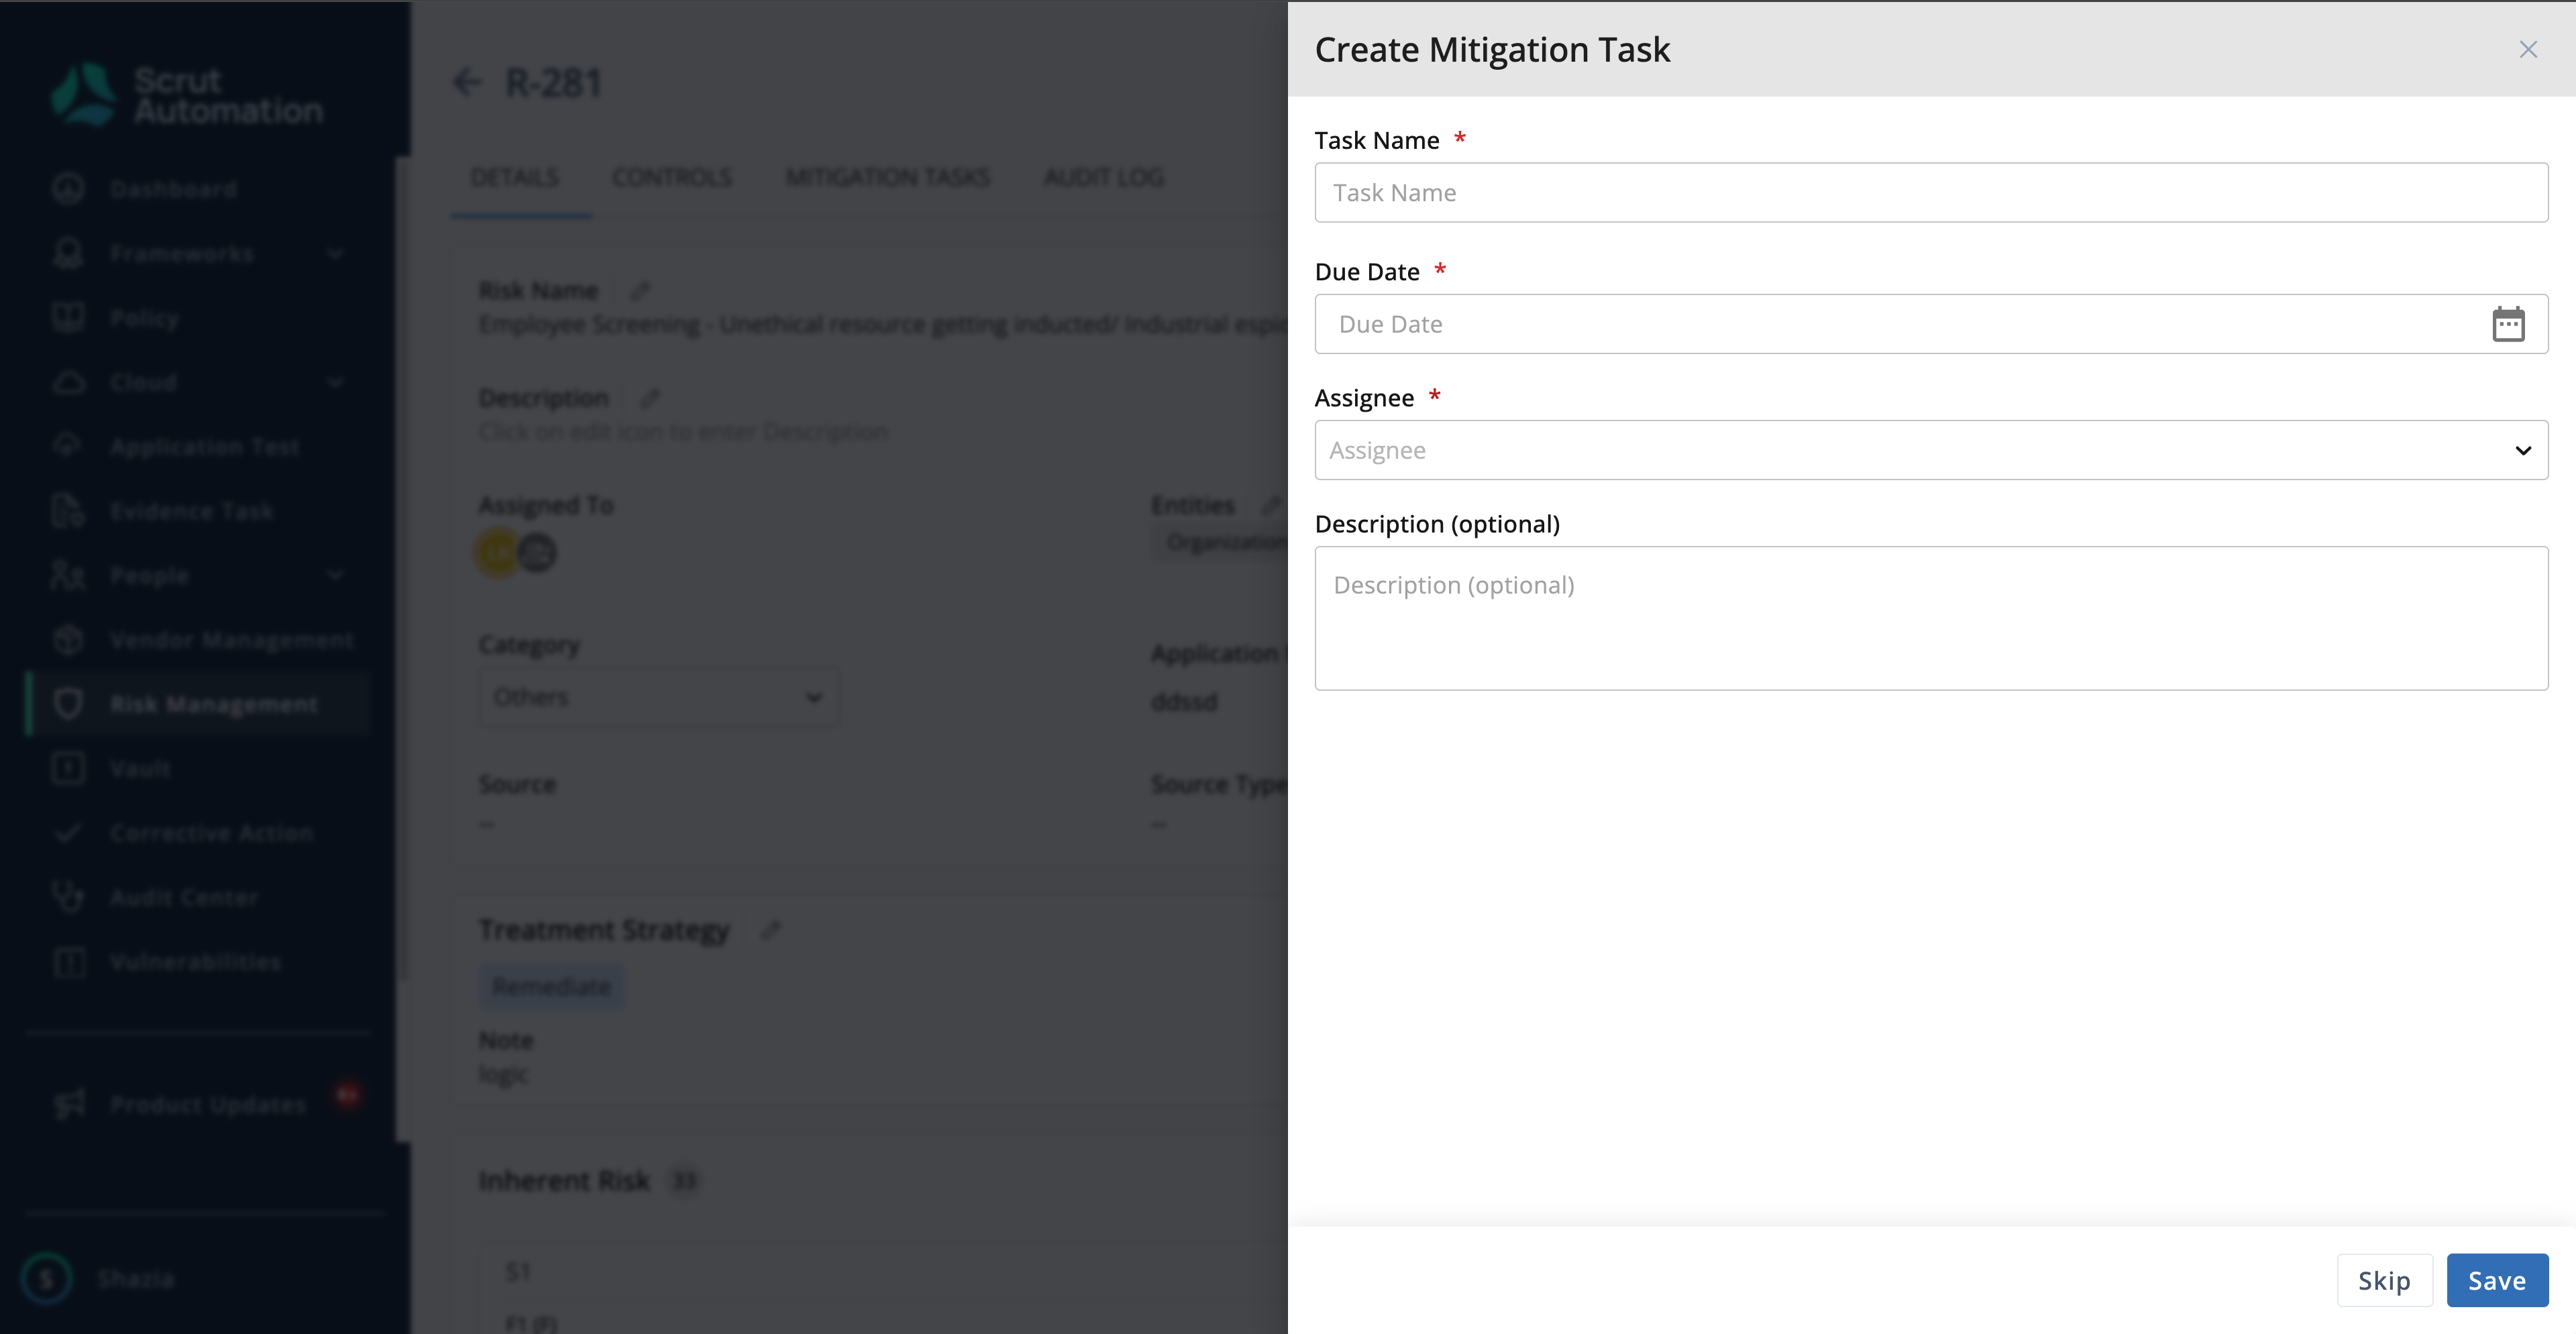
Task: Click the Corrective Action checkmark icon
Action: [68, 832]
